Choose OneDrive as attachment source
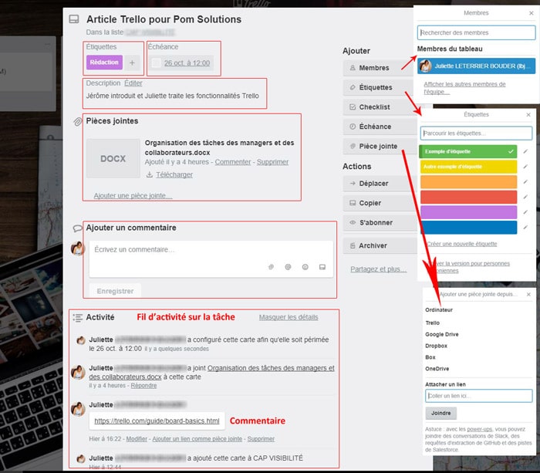Image resolution: width=540 pixels, height=473 pixels. click(437, 369)
